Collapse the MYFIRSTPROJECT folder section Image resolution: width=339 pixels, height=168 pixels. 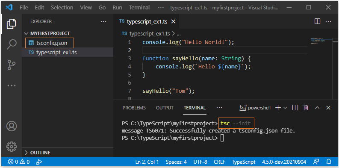tap(47, 33)
